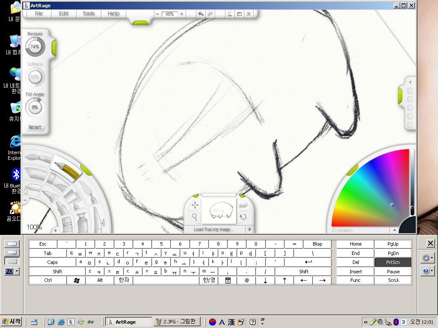Collapse the right side pod via green tab
Viewport: 438px width, 328px height.
[x=400, y=96]
